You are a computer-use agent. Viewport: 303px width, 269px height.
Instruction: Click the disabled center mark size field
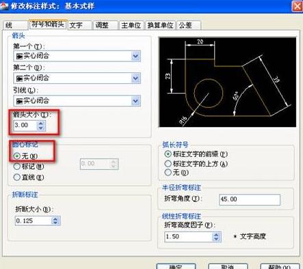click(99, 164)
